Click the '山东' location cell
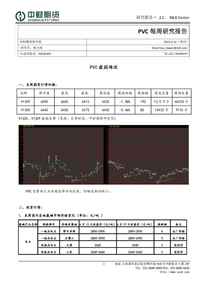 tap(69, 252)
